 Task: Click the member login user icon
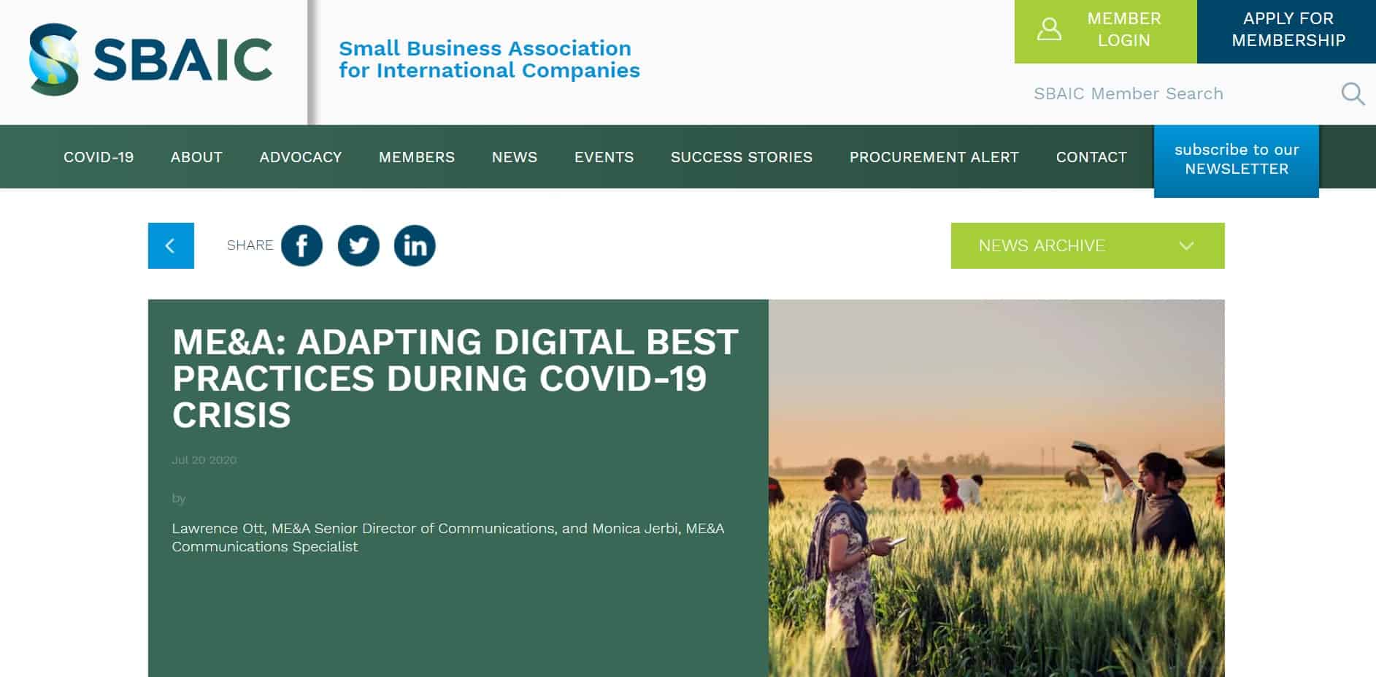click(1049, 29)
